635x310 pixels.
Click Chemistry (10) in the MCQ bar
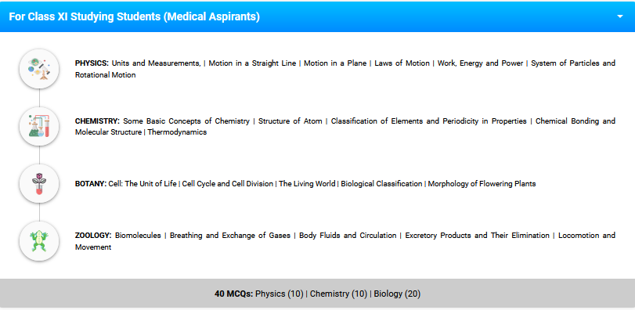pos(338,294)
